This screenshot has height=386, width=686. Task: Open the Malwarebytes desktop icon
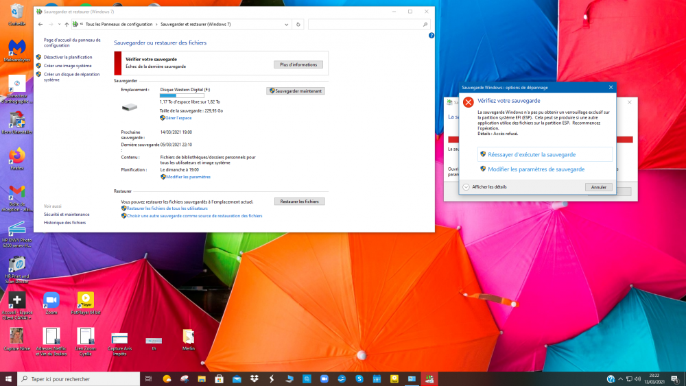[x=16, y=48]
